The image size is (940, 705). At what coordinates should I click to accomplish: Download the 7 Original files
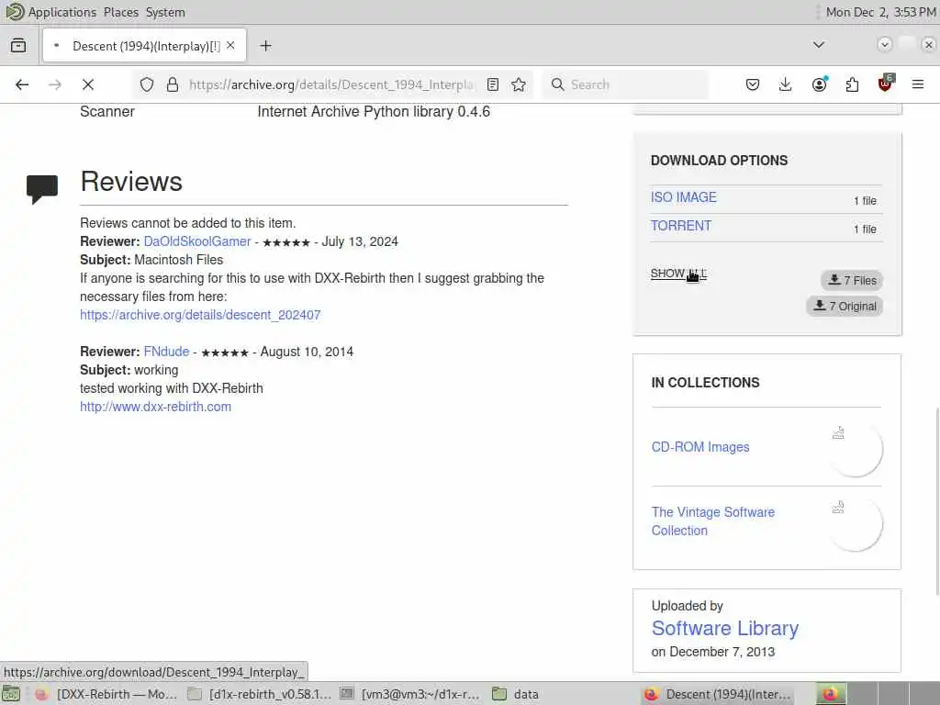845,307
